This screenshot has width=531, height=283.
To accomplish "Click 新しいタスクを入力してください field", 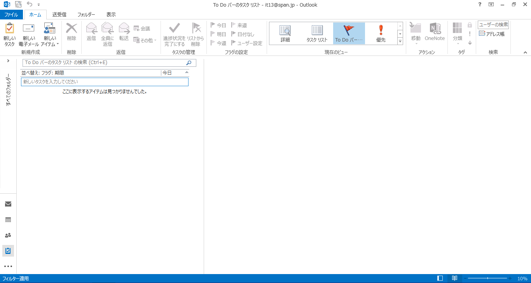I will click(x=105, y=82).
